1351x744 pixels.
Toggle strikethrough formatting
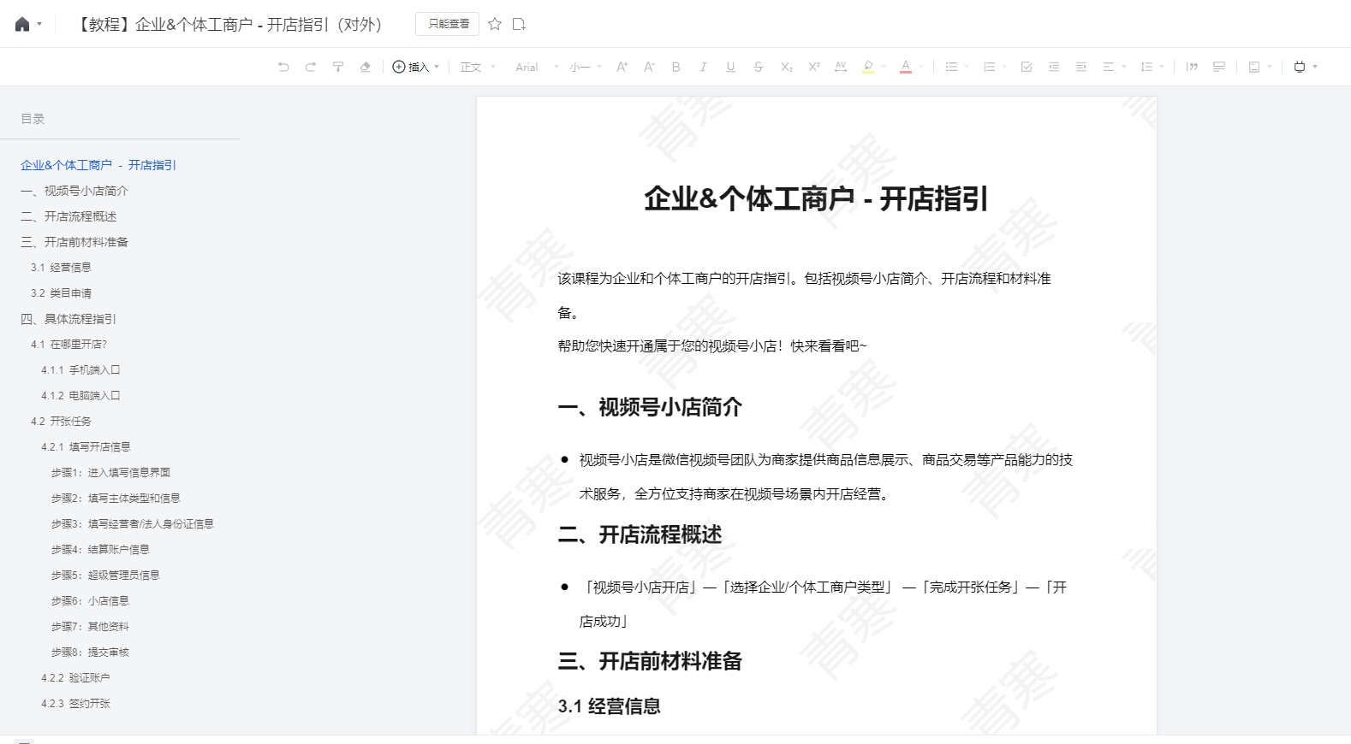click(x=758, y=67)
